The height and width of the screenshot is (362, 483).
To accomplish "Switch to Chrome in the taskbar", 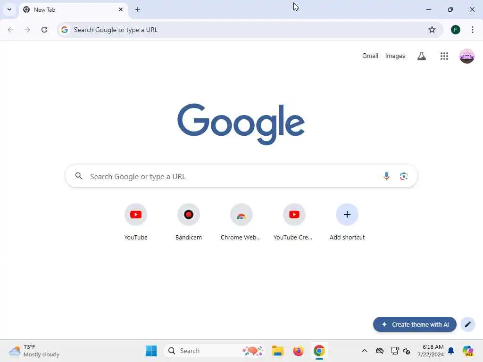I will 319,351.
